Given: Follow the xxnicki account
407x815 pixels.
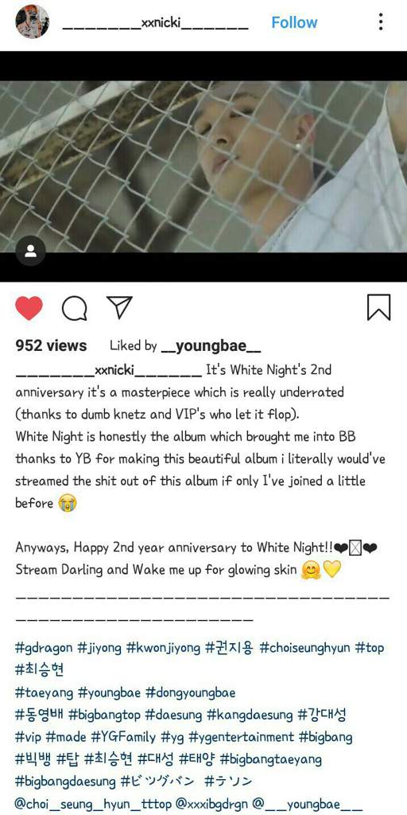Looking at the screenshot, I should tap(294, 22).
